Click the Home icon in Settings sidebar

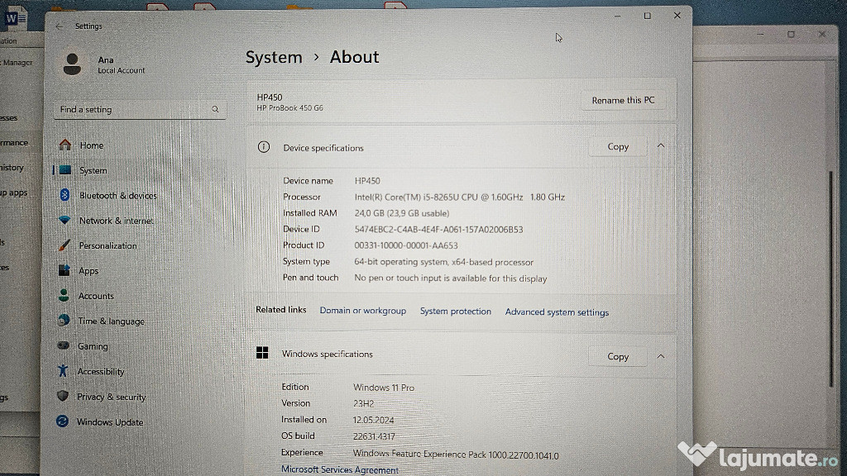tap(65, 145)
